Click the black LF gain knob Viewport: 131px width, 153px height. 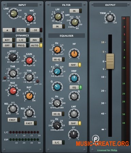(x=74, y=134)
